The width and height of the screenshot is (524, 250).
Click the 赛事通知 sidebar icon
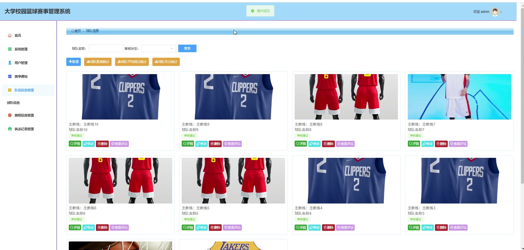pos(10,77)
